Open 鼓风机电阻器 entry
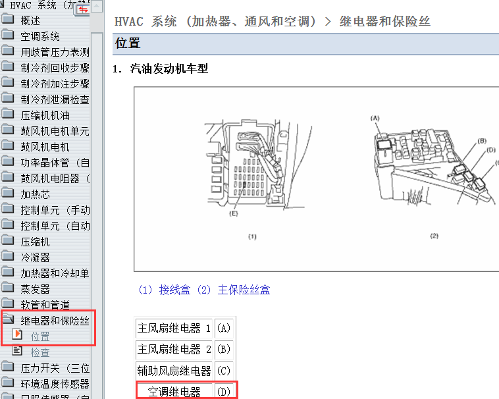This screenshot has height=399, width=499. (55, 178)
